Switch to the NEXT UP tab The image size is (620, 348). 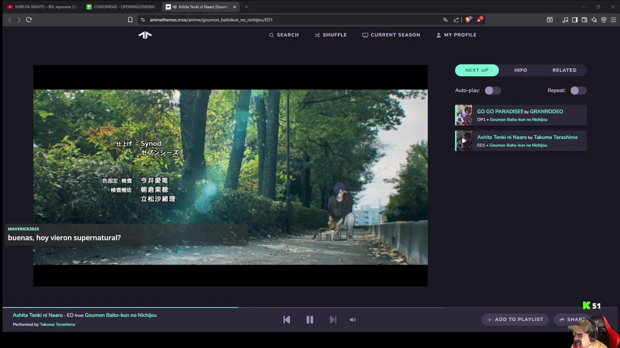click(477, 70)
